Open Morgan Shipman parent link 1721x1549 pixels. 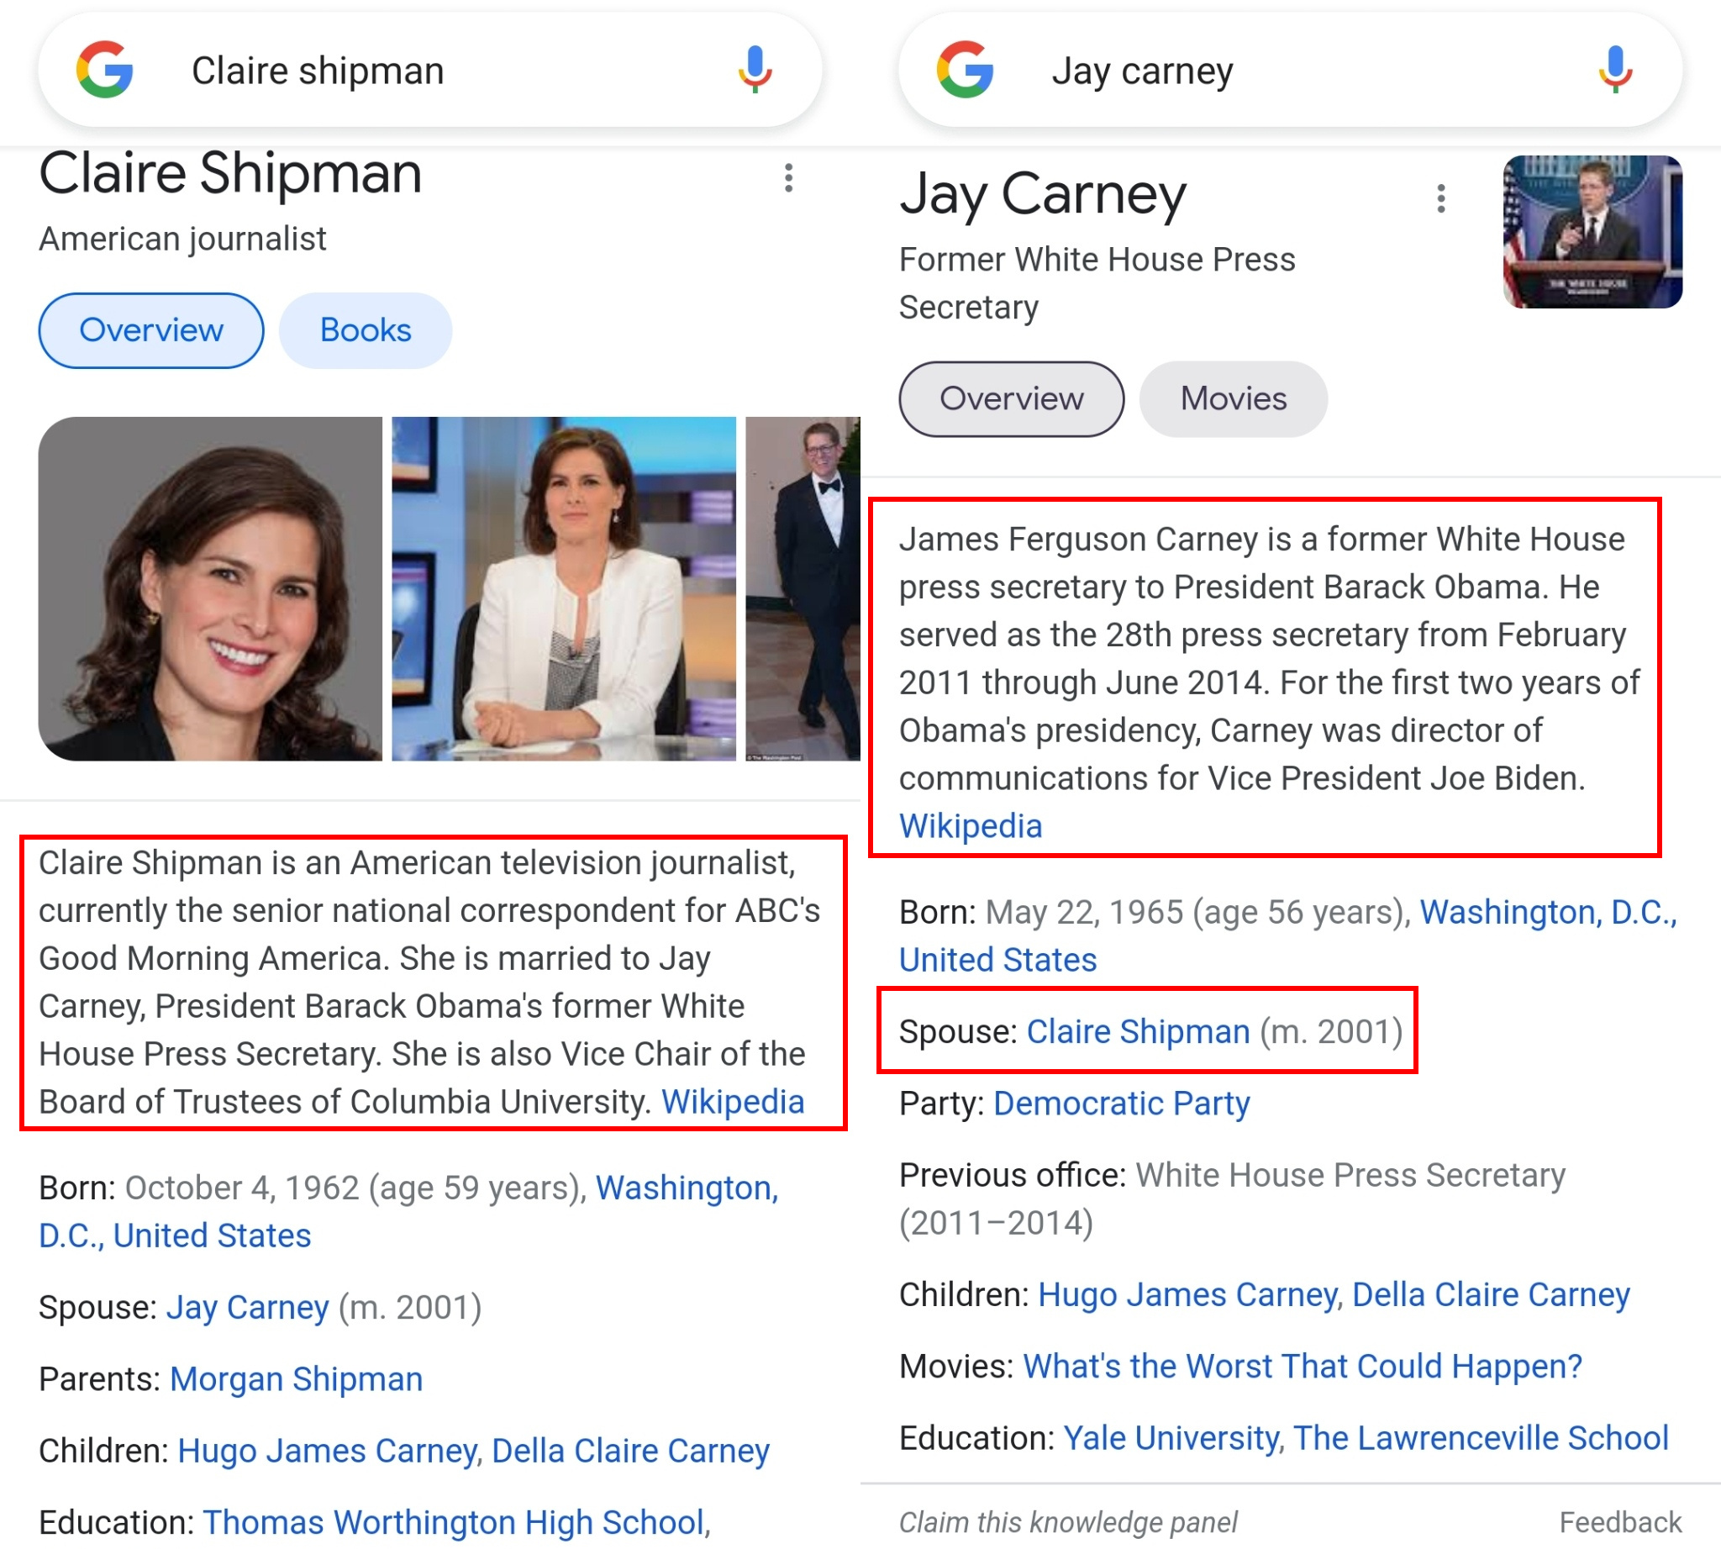click(296, 1378)
